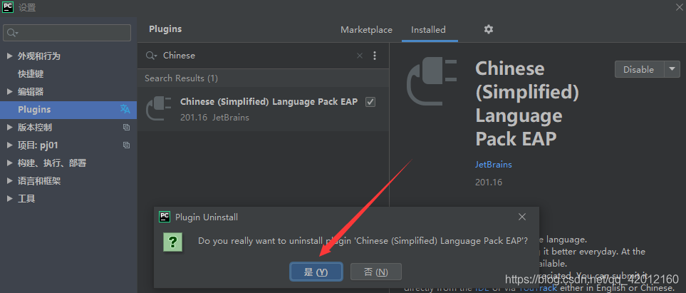Click the uninstall confirmation message text
Viewport: 686px width, 293px height.
(x=363, y=241)
